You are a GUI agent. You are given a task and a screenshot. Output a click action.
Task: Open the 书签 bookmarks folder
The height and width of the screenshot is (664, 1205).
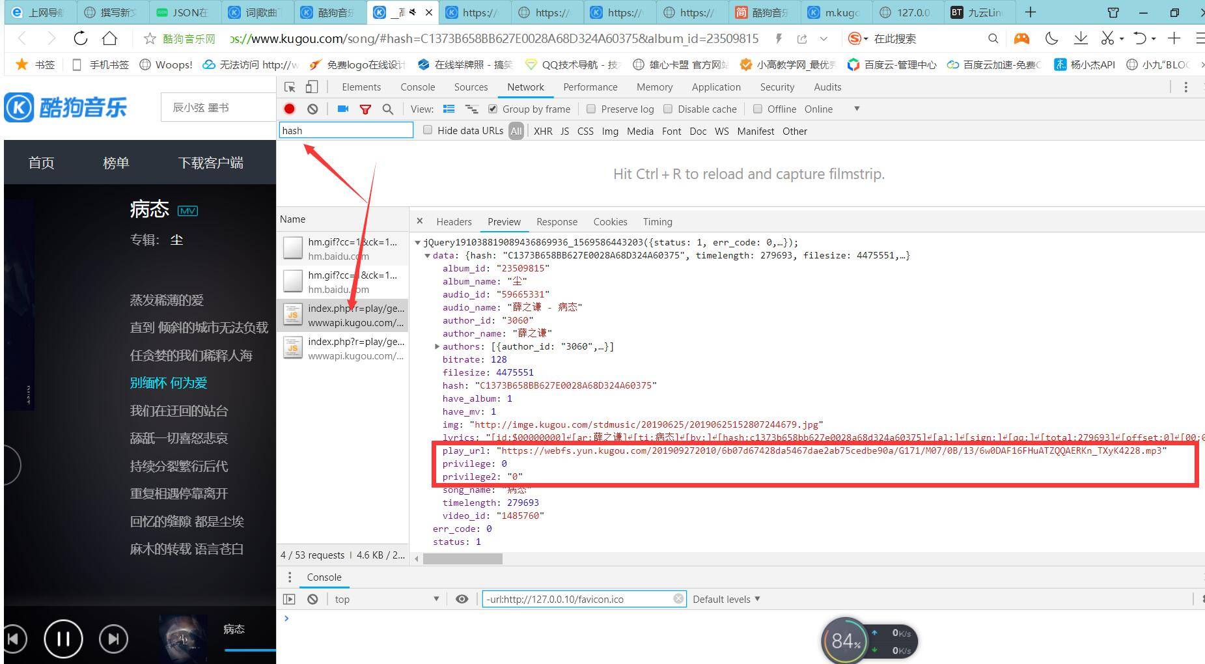[36, 64]
